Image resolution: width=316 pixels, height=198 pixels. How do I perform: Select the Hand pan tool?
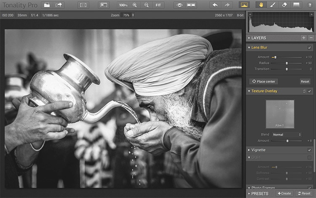[x=261, y=5]
